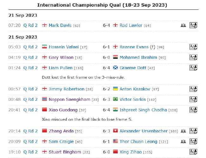
Task: Open match details icon for Xiao Guodong row
Action: [x=193, y=110]
